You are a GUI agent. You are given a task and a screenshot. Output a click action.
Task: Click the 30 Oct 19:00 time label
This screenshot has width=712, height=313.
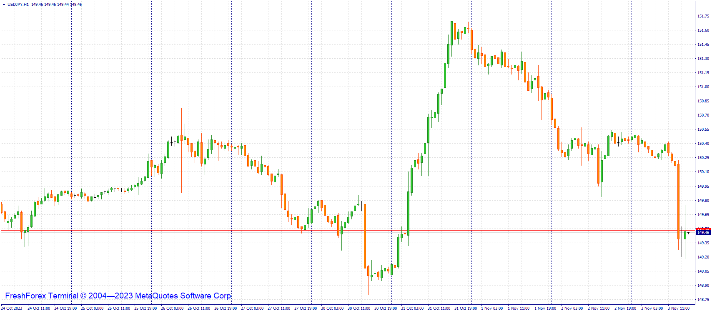pyautogui.click(x=386, y=308)
